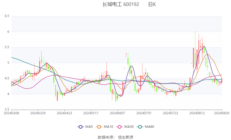Image resolution: width=231 pixels, height=140 pixels.
Task: Toggle the MA5 legend series
Action: [x=85, y=127]
